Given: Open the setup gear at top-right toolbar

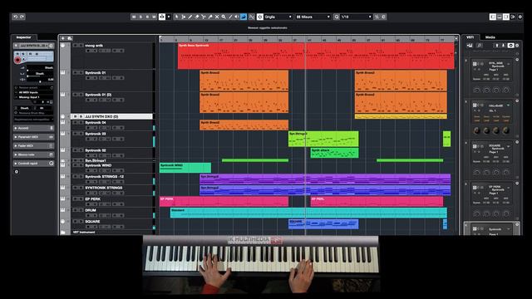Looking at the screenshot, I should coord(520,17).
